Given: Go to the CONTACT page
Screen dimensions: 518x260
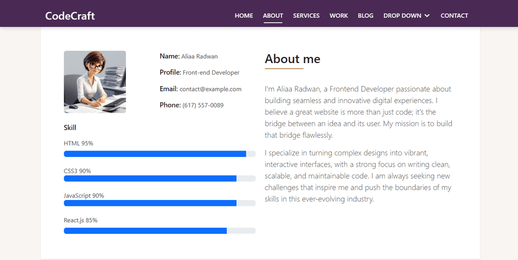Looking at the screenshot, I should click(x=454, y=16).
